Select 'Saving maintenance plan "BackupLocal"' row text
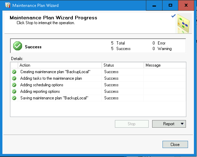Image resolution: width=197 pixels, height=157 pixels. (x=54, y=98)
